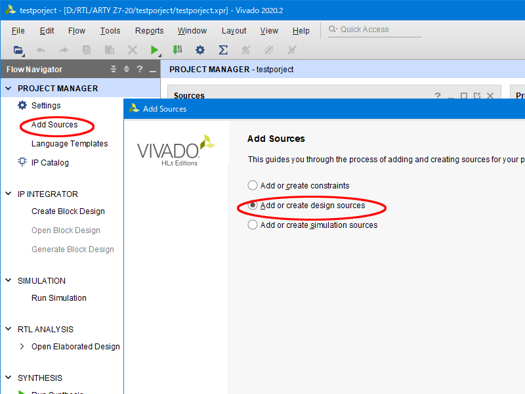Click the Quick Access search field
Image resolution: width=525 pixels, height=394 pixels.
point(374,30)
